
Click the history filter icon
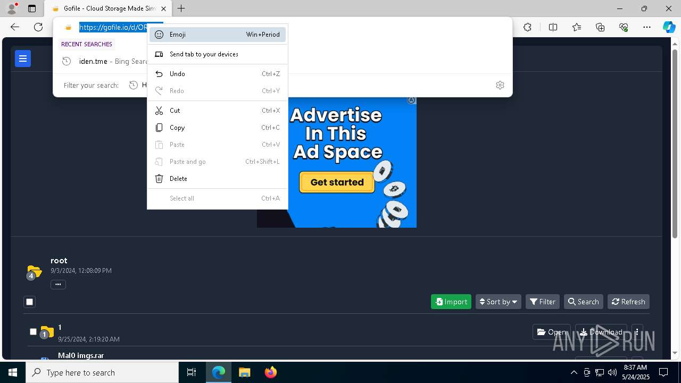point(134,85)
